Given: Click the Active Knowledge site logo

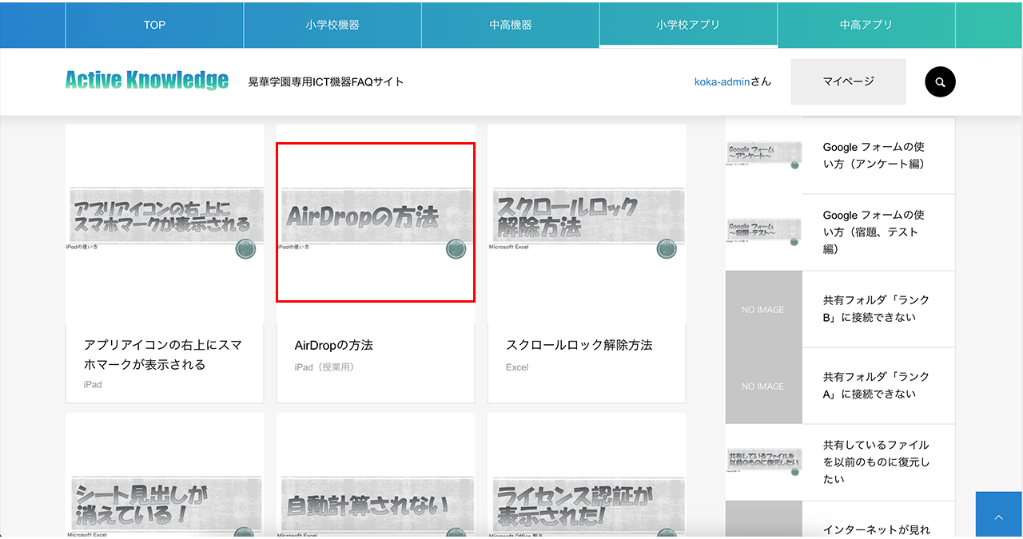Looking at the screenshot, I should pyautogui.click(x=147, y=81).
